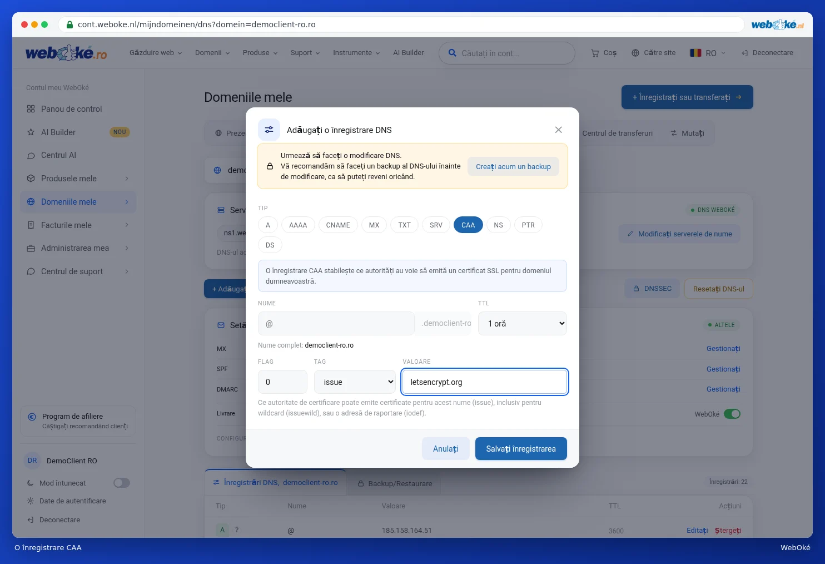Switch to Backup/Restaurare tab
Screen dimensions: 825x564
pyautogui.click(x=395, y=483)
